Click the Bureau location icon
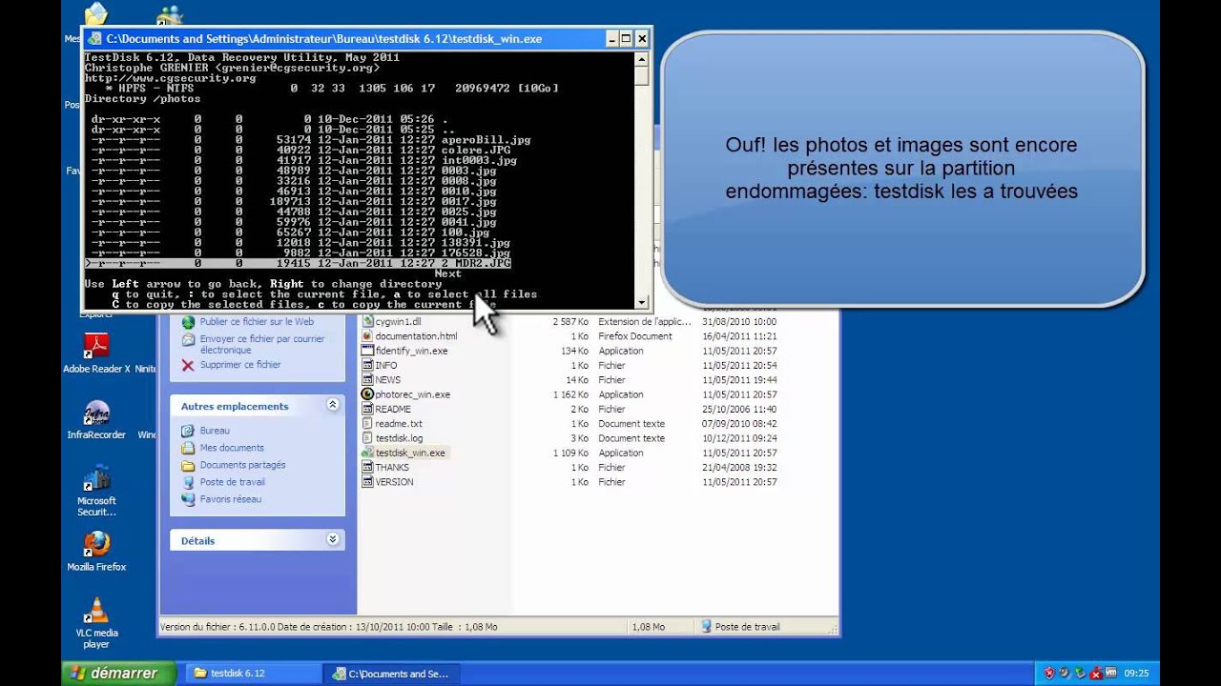This screenshot has width=1221, height=686. coord(188,431)
